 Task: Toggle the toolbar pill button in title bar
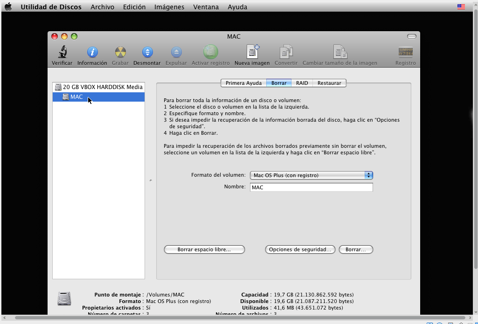[411, 36]
